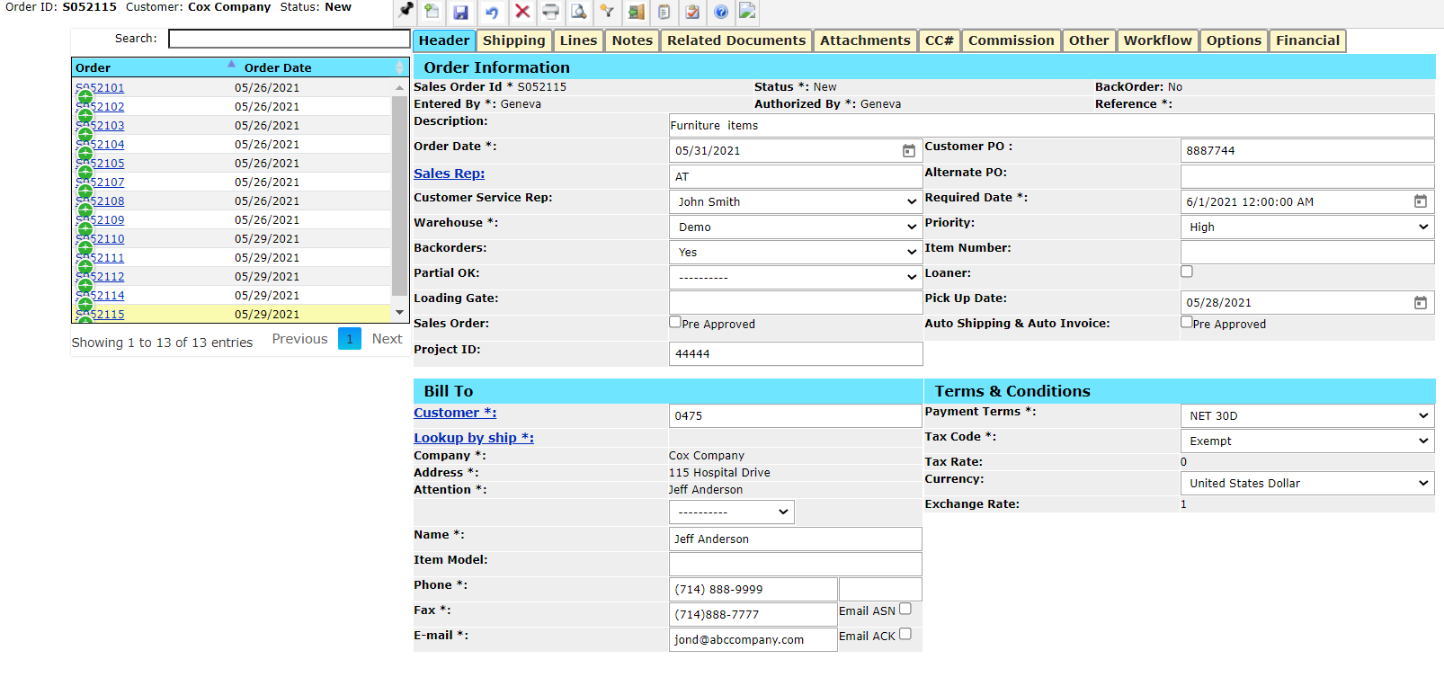The width and height of the screenshot is (1444, 686).
Task: Expand the Backorders dropdown
Action: point(796,252)
